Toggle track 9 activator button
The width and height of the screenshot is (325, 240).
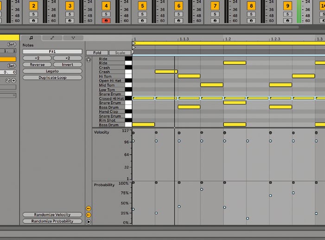point(287,6)
